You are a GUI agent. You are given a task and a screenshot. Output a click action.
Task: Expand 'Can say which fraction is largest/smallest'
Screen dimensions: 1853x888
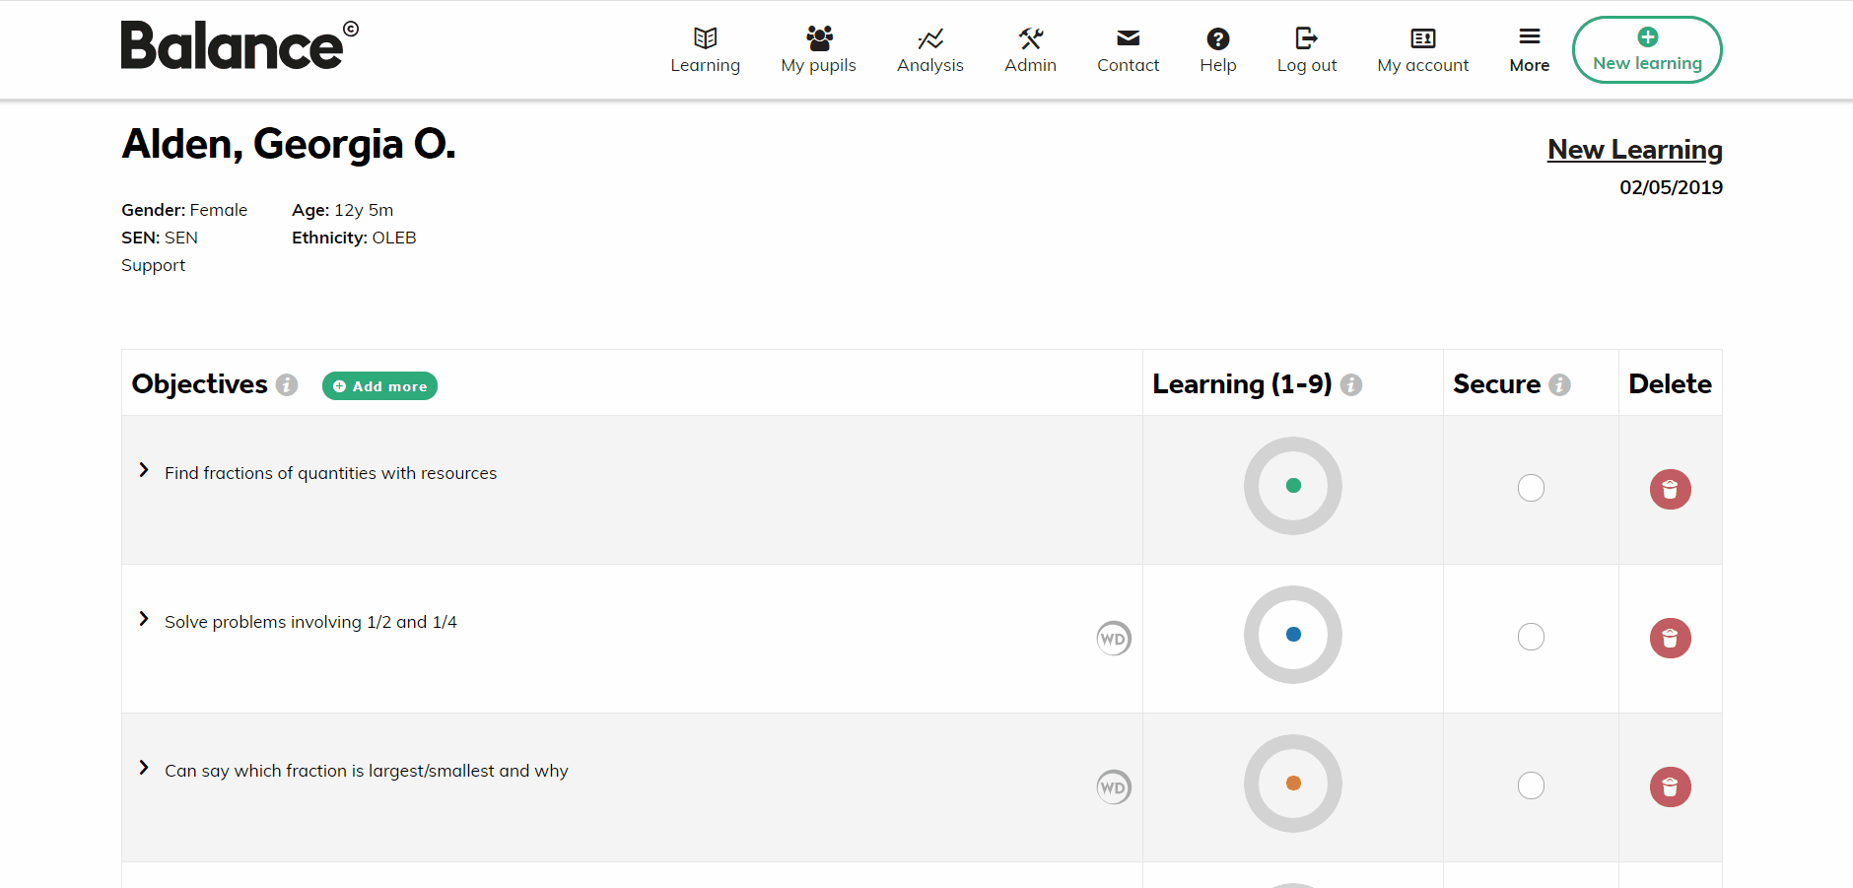click(143, 768)
